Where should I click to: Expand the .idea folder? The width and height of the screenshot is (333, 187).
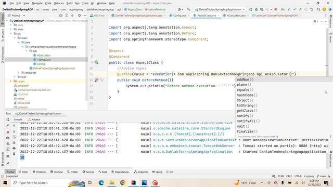tap(11, 25)
